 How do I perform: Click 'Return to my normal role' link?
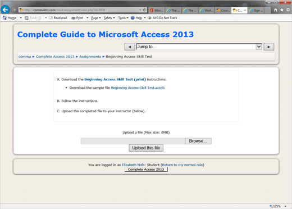pyautogui.click(x=182, y=165)
